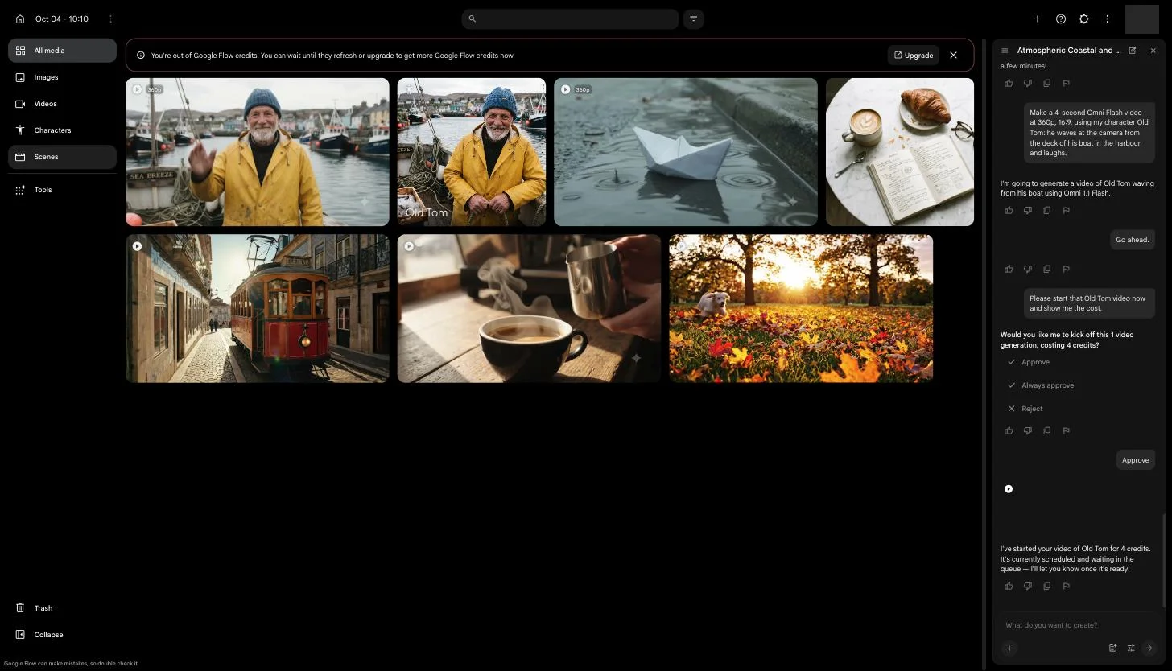
Task: Open Images section
Action: (x=62, y=77)
